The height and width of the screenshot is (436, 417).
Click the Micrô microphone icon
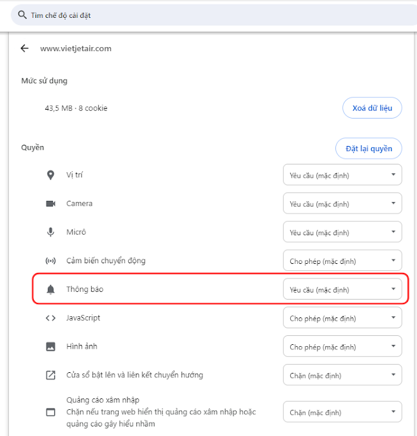[x=50, y=232]
